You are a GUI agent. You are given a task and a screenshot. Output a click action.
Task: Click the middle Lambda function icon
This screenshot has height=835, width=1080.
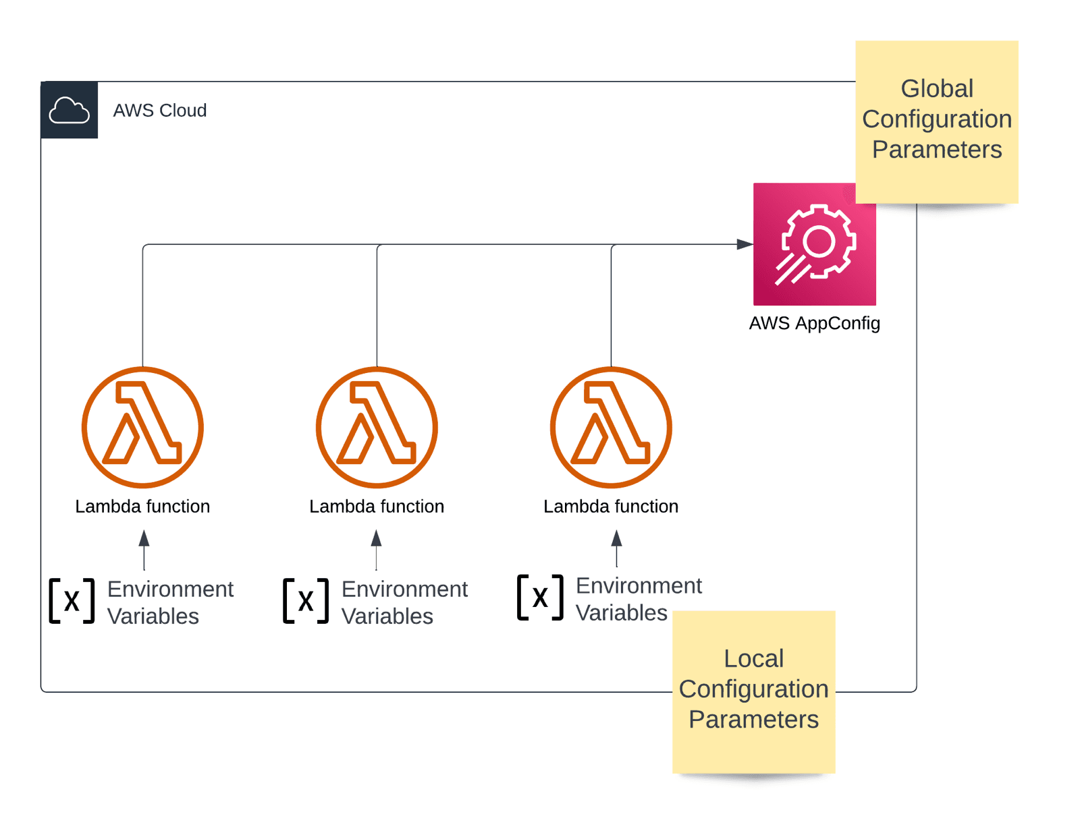coord(377,427)
